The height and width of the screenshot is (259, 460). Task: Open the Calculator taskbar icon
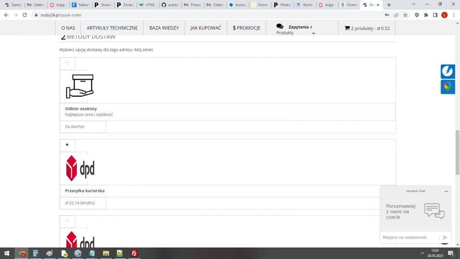click(x=35, y=253)
